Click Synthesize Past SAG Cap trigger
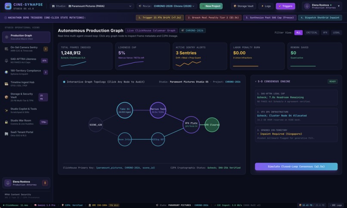This screenshot has width=347, height=208. click(270, 18)
